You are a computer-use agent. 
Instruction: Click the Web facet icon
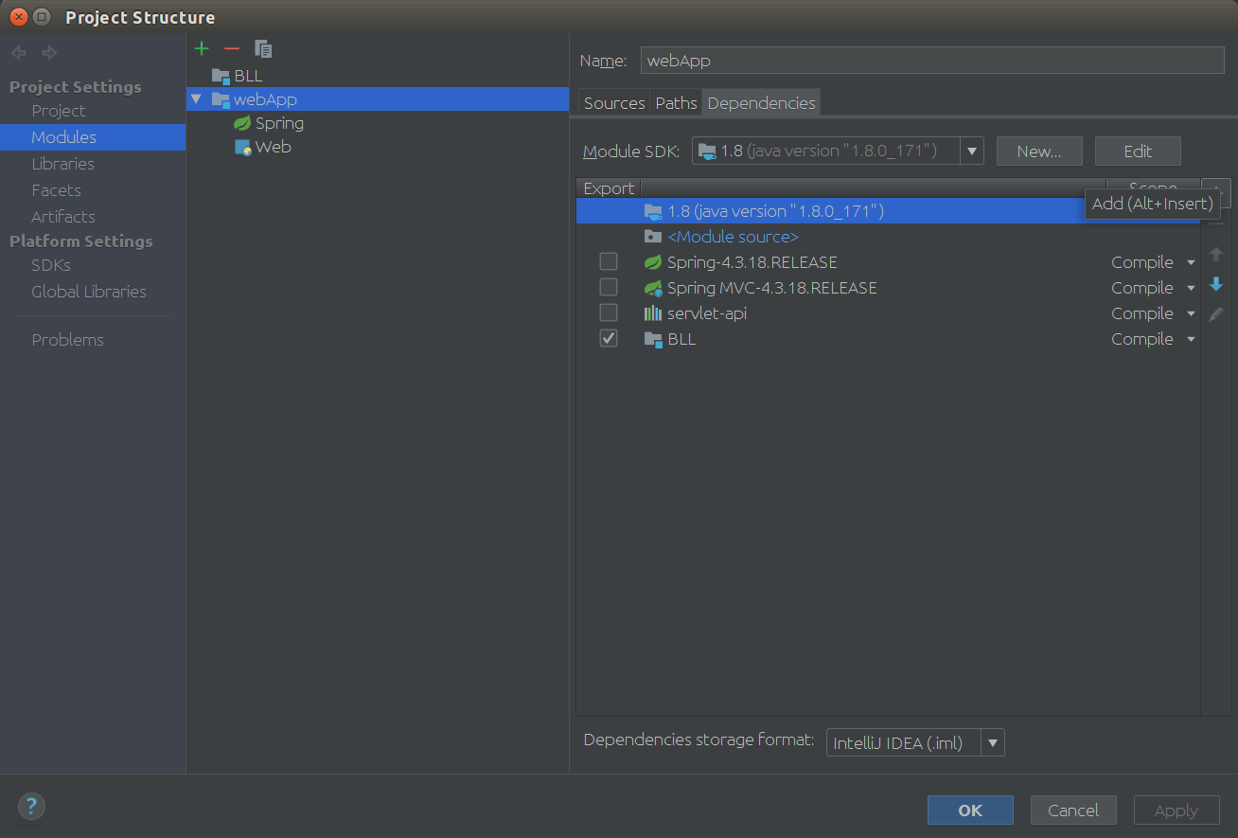(x=242, y=147)
